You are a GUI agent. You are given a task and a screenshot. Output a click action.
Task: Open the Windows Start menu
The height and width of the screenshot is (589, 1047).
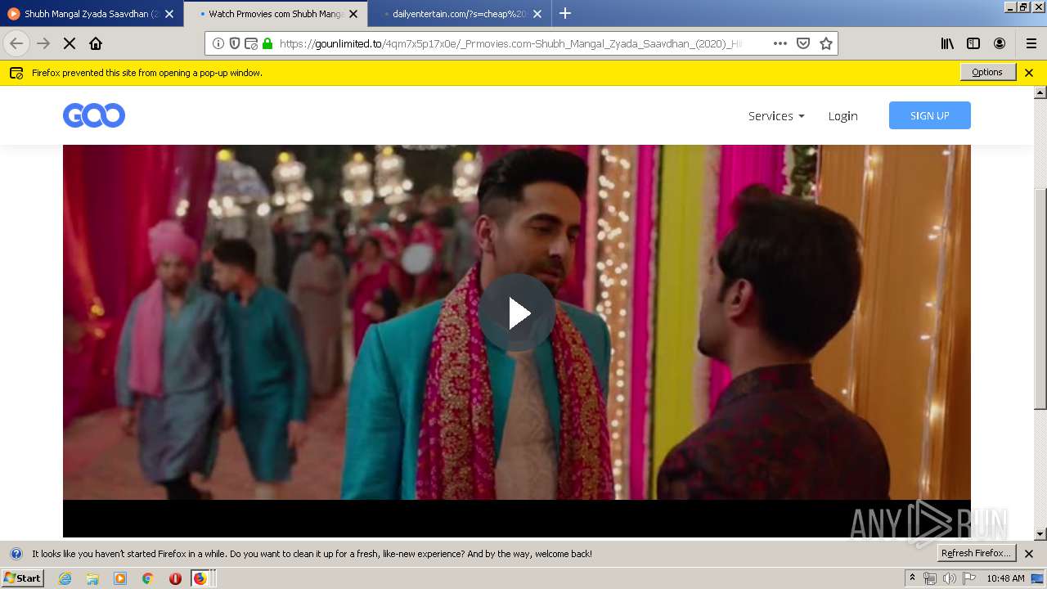(23, 578)
